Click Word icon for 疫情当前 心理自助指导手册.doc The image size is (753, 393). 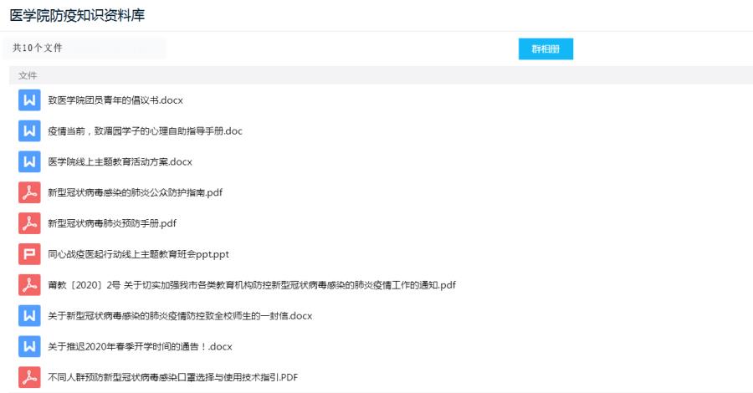[29, 131]
